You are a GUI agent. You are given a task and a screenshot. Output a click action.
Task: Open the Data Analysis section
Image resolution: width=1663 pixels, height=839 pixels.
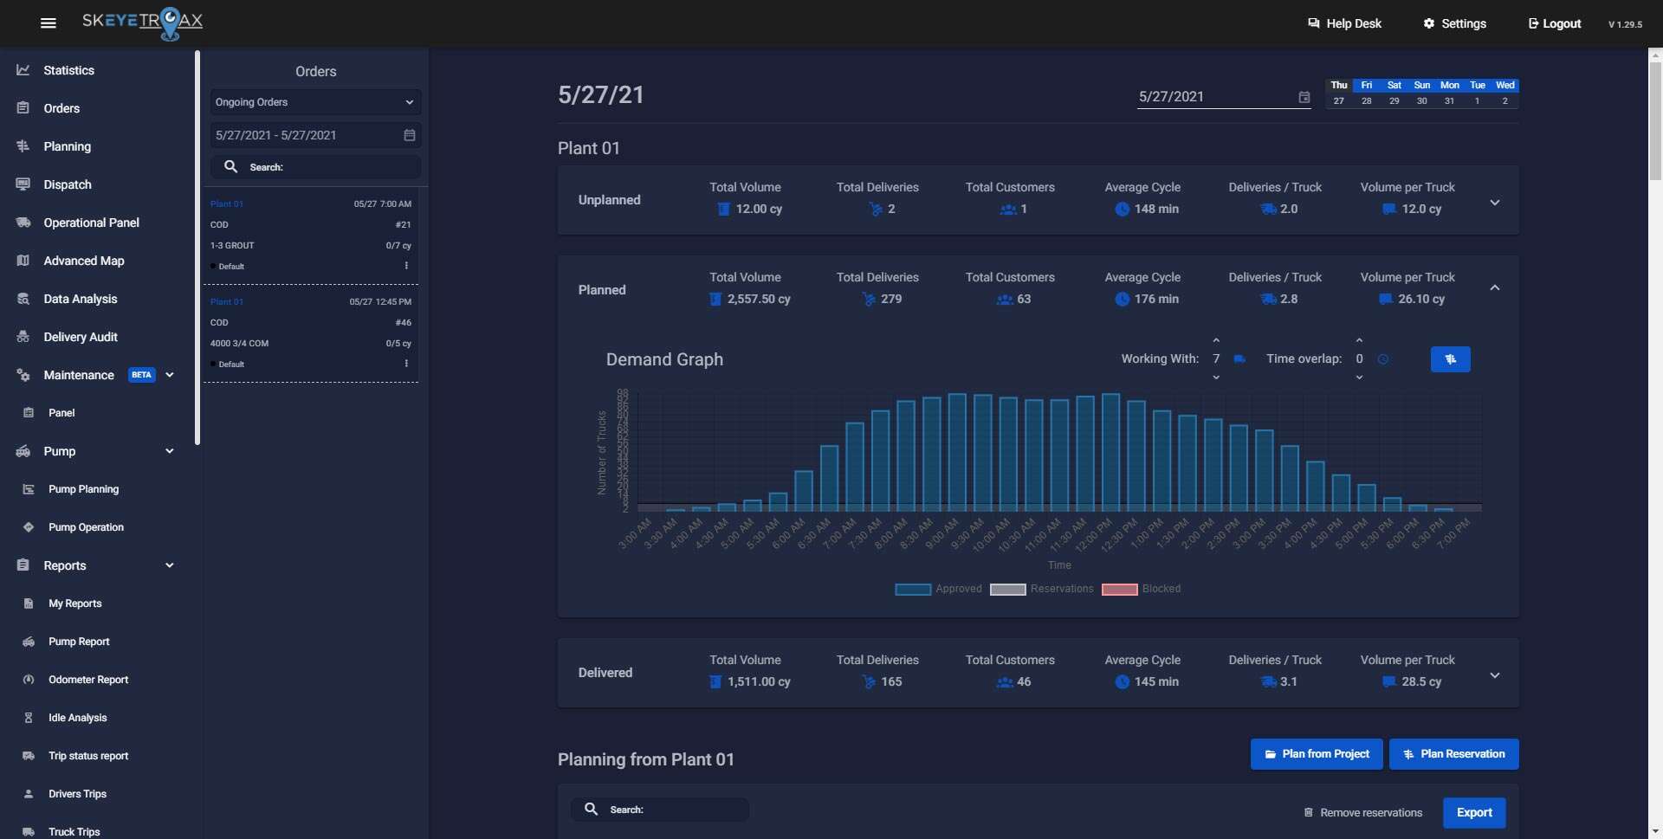pyautogui.click(x=81, y=299)
